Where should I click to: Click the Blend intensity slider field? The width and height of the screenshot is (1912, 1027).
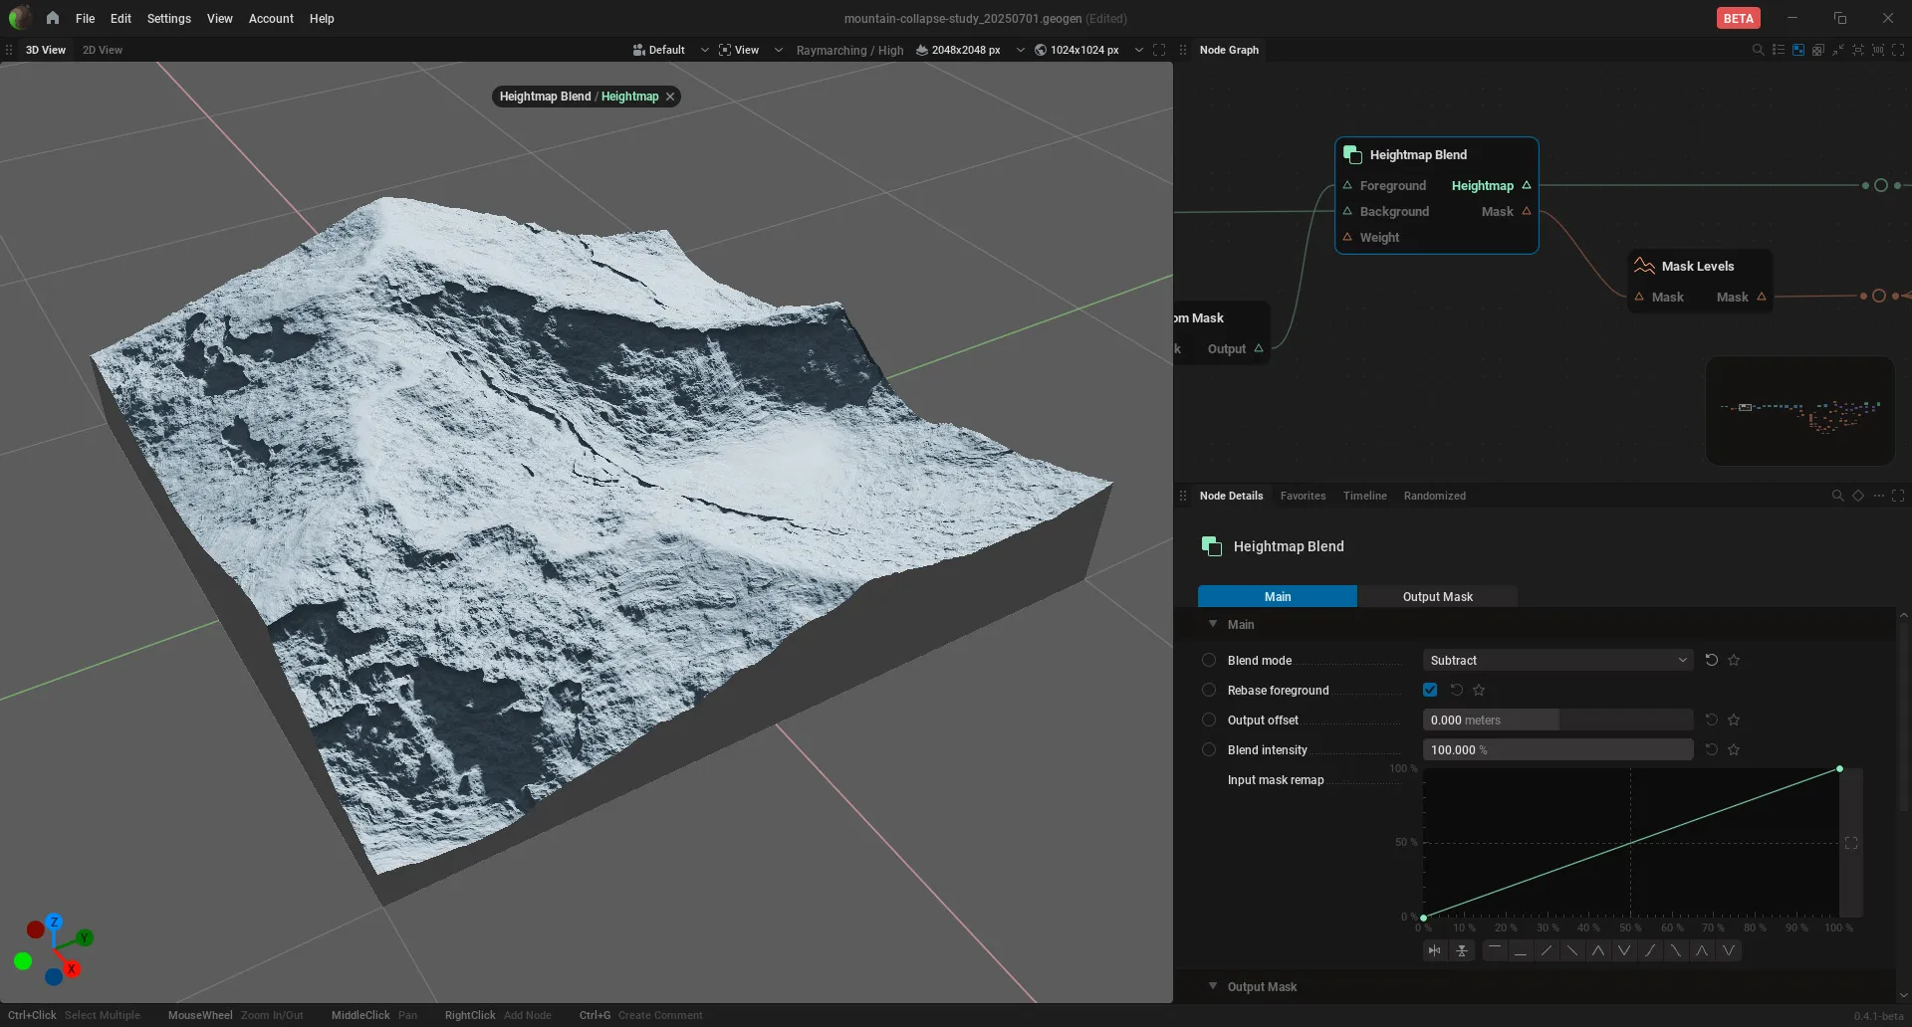1557,749
